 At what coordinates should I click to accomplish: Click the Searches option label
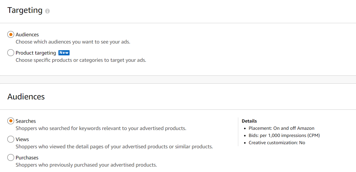point(26,121)
